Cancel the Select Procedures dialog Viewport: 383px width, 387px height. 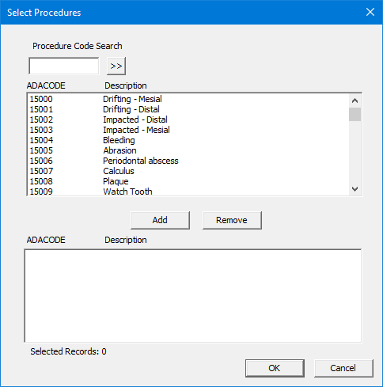click(343, 368)
